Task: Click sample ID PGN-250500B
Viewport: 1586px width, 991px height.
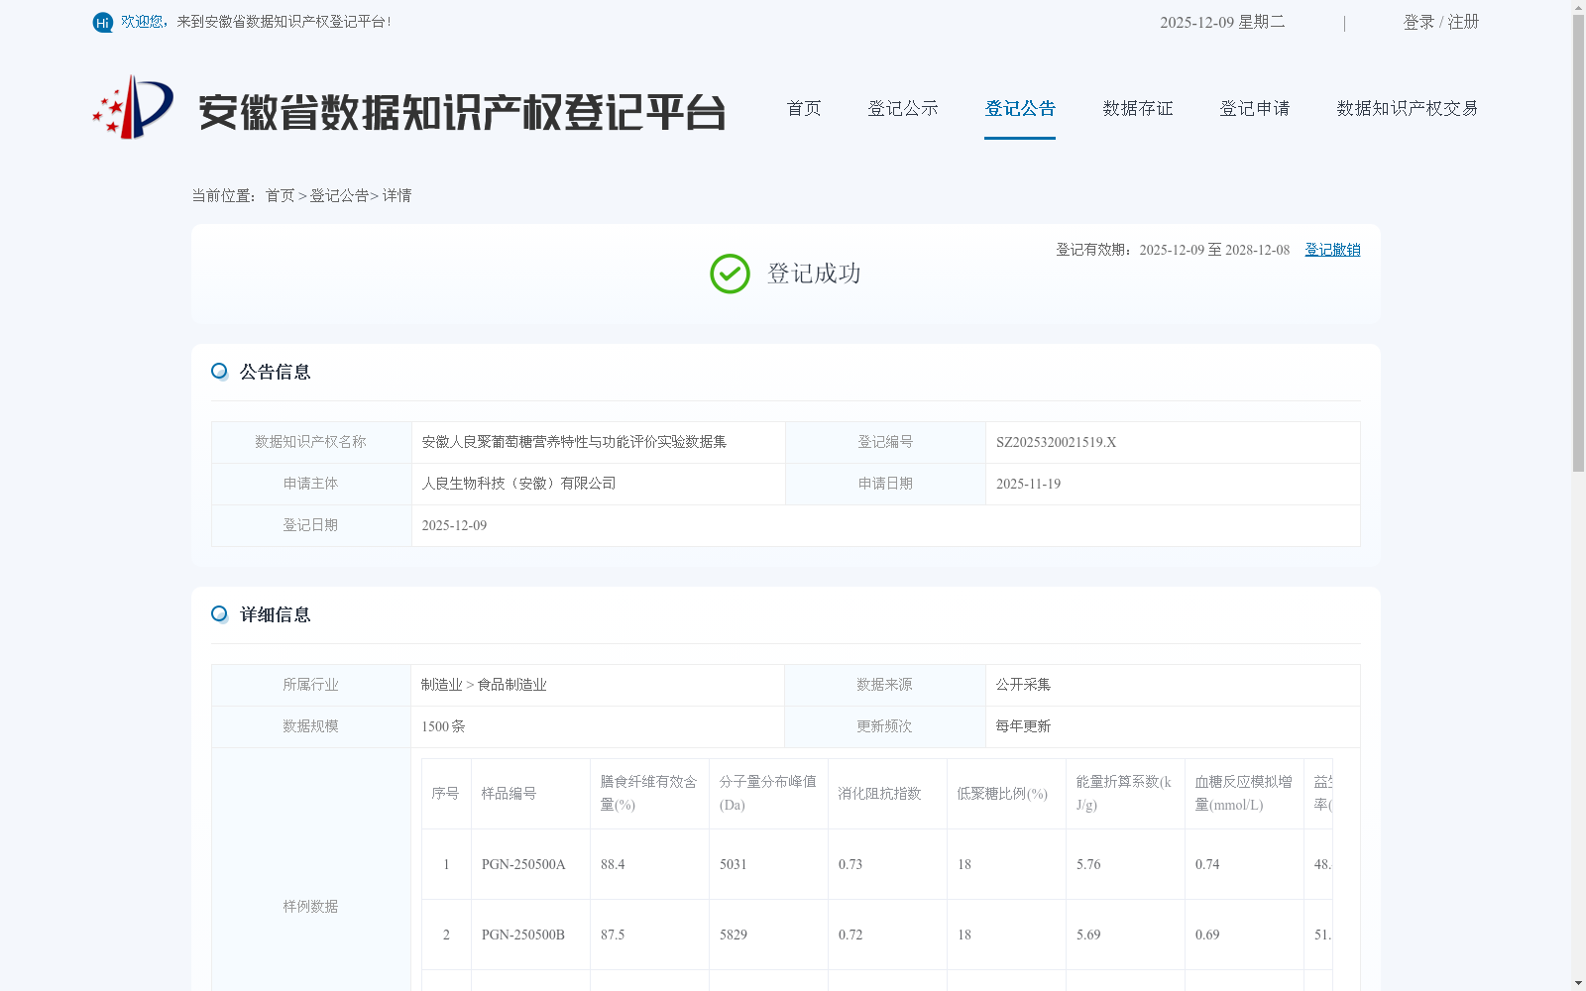Action: coord(523,936)
